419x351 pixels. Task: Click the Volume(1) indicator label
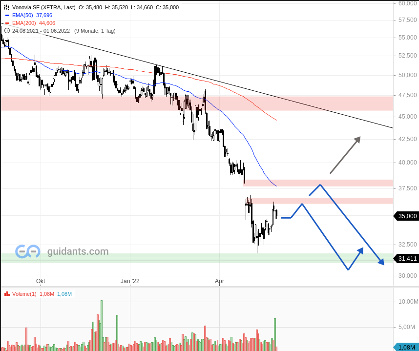coord(24,294)
